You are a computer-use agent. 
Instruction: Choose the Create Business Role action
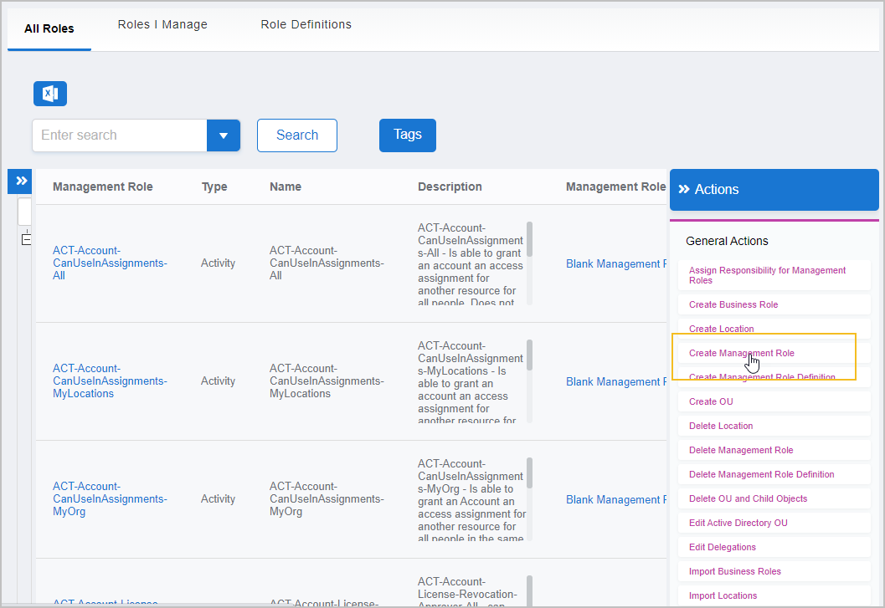tap(733, 304)
